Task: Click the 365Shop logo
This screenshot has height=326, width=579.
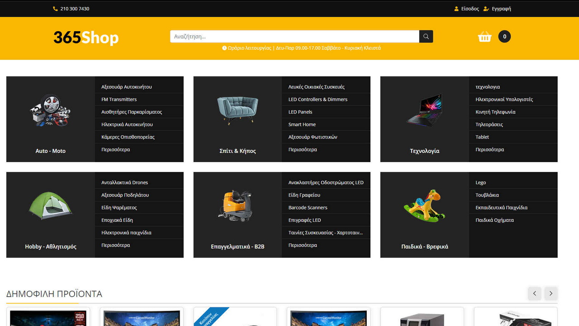Action: (86, 37)
